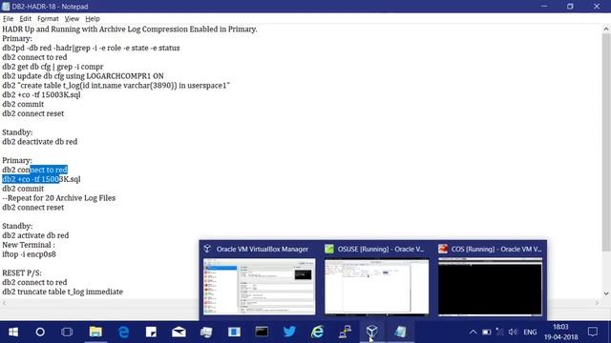
Task: Open File Explorer from taskbar
Action: click(x=95, y=332)
